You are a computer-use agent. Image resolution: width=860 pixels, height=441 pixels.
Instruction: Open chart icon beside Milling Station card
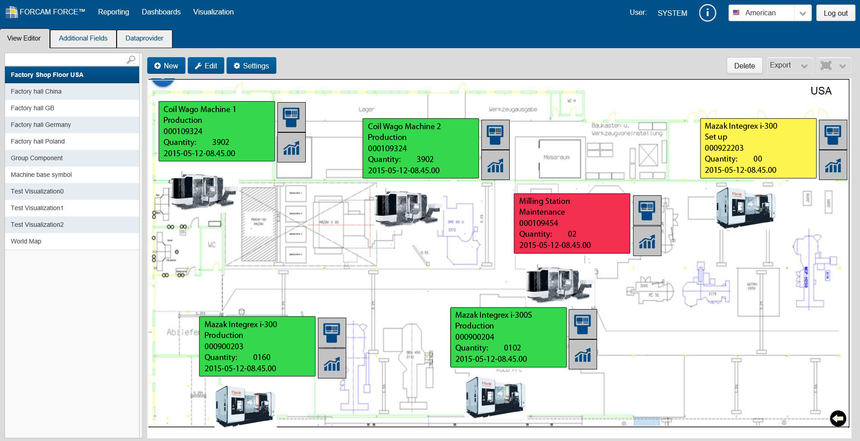[647, 241]
